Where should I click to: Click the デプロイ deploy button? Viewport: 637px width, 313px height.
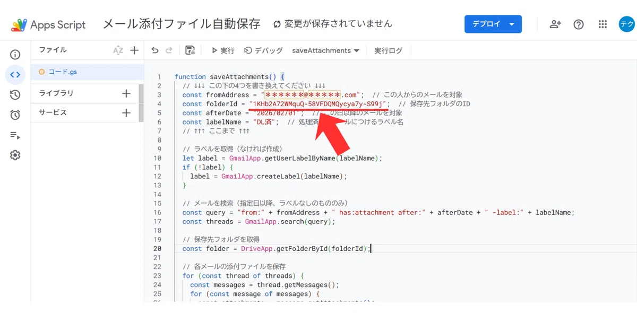tap(493, 24)
